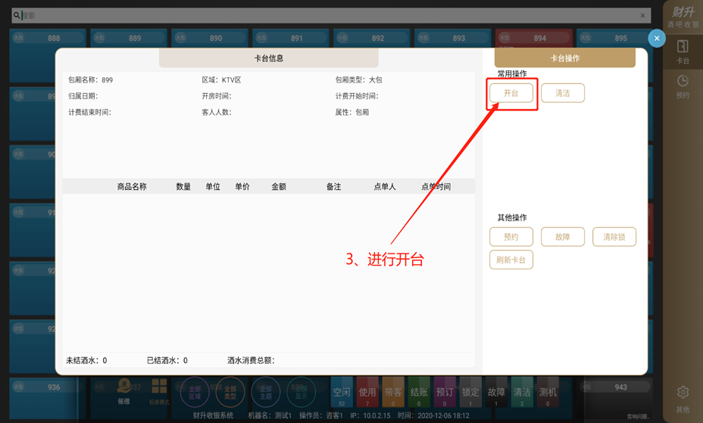
Task: Filter rooms by 空闲 status
Action: point(342,393)
